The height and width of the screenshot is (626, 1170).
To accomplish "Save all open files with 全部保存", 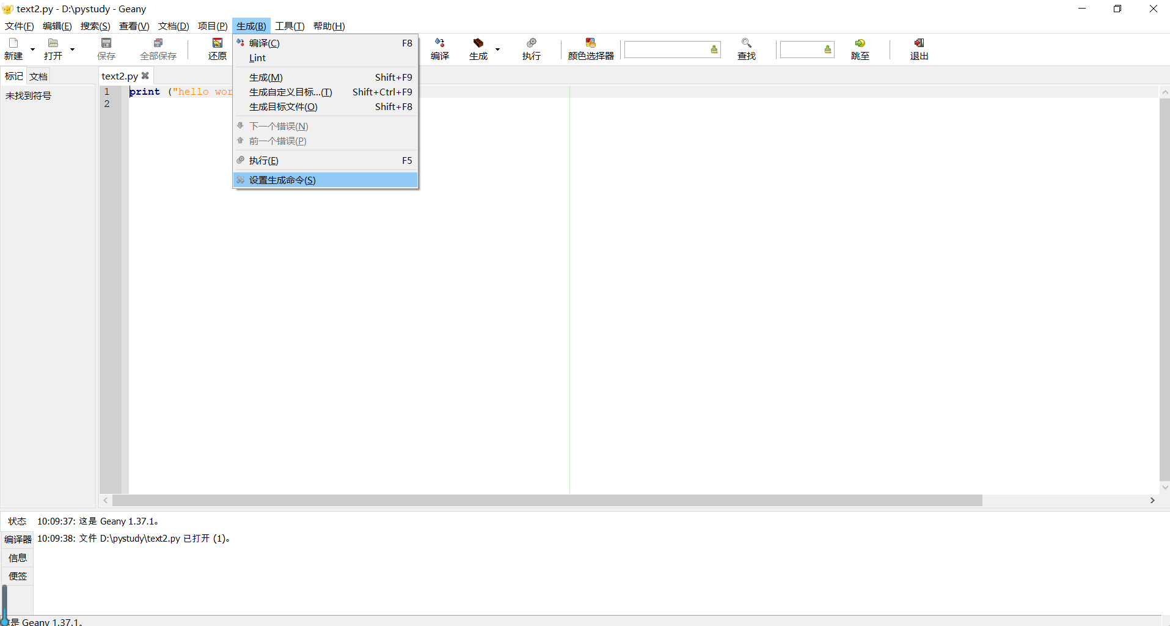I will click(158, 49).
